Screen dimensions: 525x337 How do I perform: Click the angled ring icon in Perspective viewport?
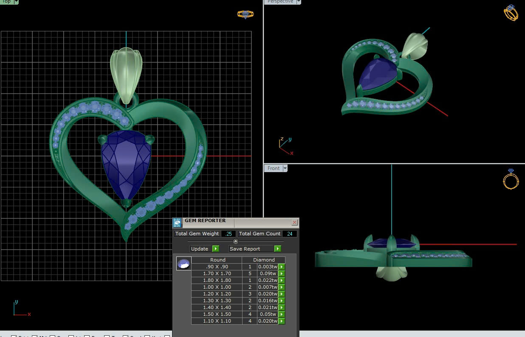(x=511, y=12)
